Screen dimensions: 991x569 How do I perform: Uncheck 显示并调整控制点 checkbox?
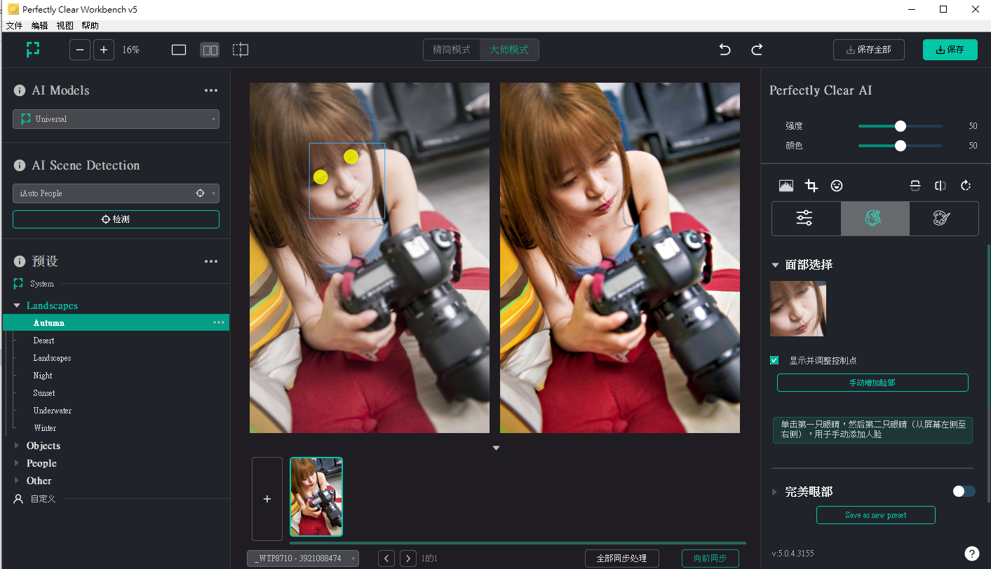pos(774,360)
